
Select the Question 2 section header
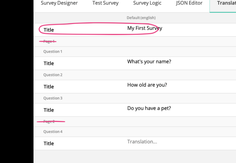(x=53, y=75)
